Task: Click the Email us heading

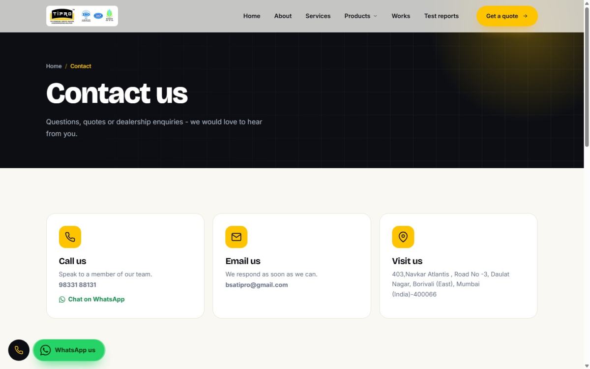Action: [x=243, y=261]
